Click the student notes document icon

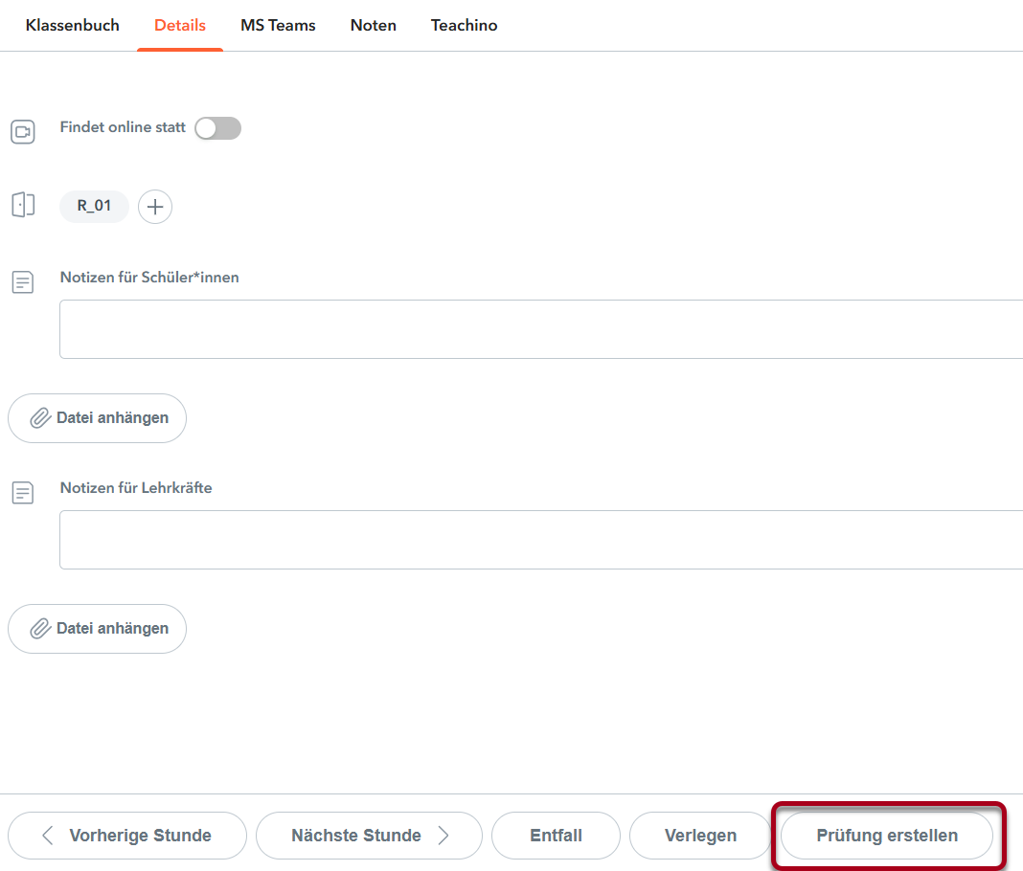(22, 282)
